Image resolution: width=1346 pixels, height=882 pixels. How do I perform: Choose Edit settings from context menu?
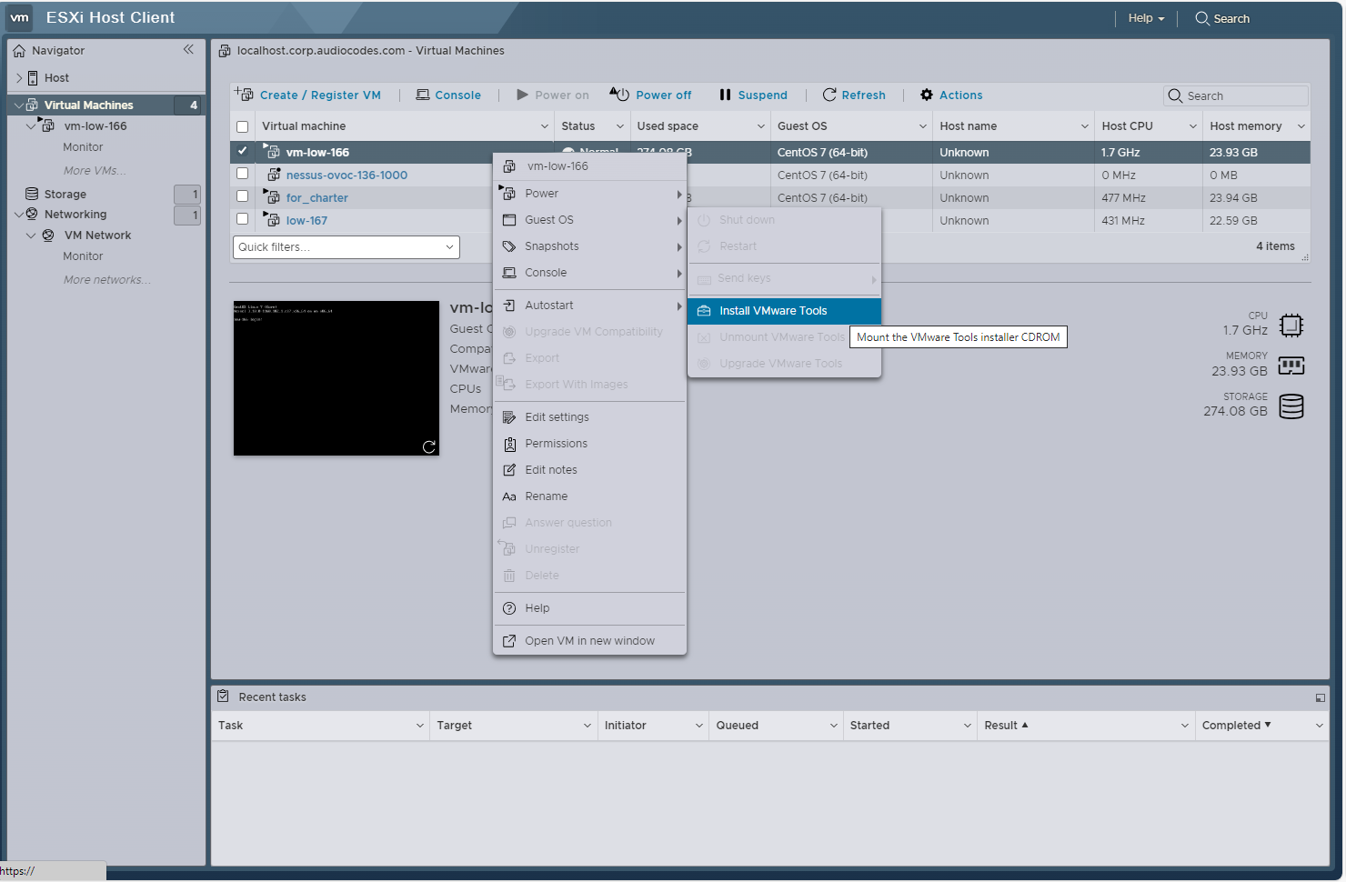[557, 417]
